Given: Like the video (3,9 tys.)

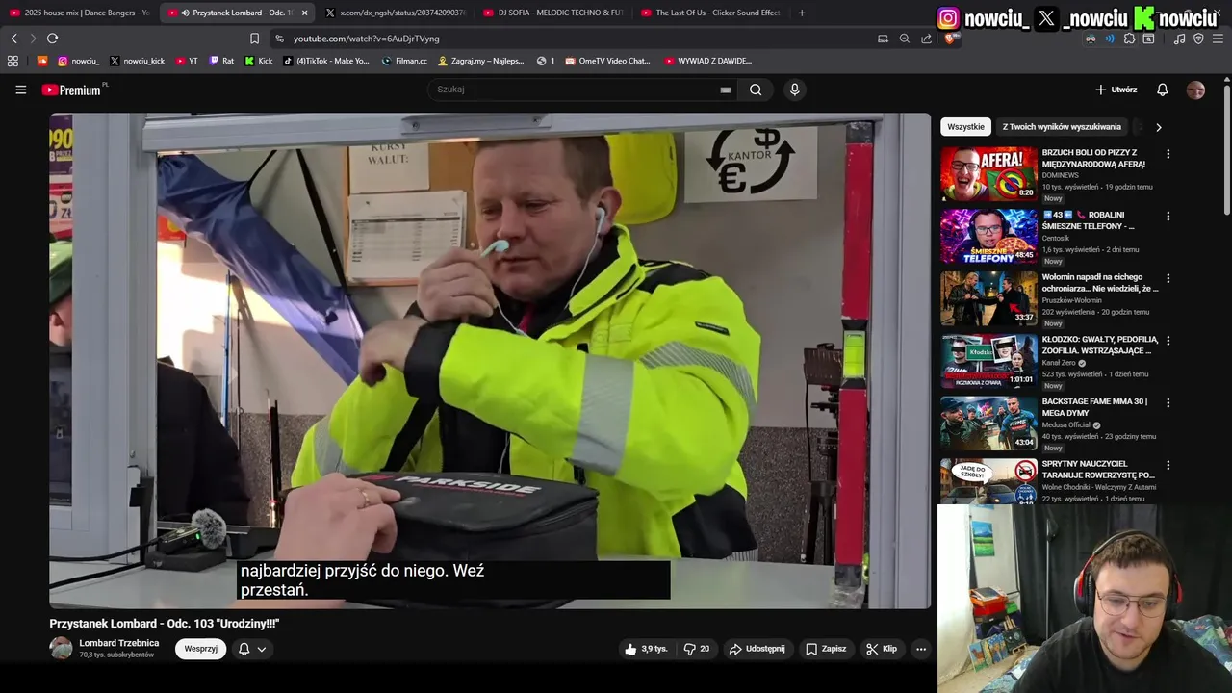Looking at the screenshot, I should (646, 649).
